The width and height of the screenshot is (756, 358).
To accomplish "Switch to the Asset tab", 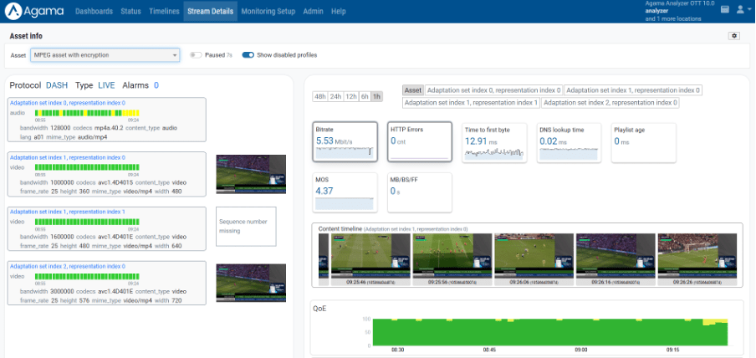I will (412, 90).
